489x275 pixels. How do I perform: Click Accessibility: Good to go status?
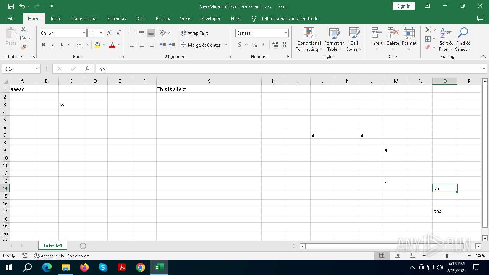pos(62,256)
